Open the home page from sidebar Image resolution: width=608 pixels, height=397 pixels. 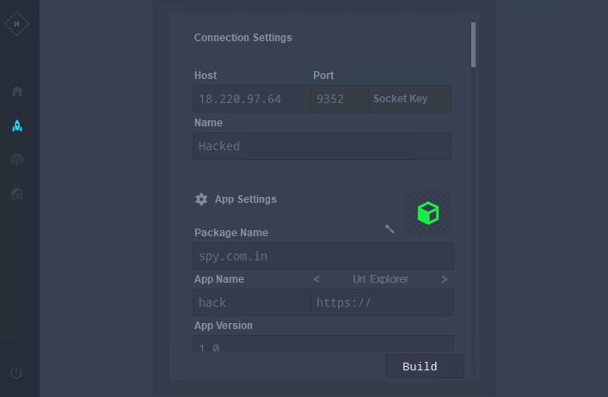(x=17, y=91)
